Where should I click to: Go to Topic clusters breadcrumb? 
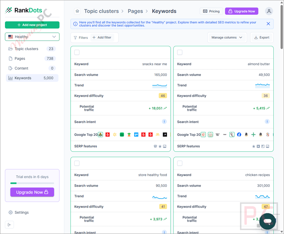tap(102, 11)
